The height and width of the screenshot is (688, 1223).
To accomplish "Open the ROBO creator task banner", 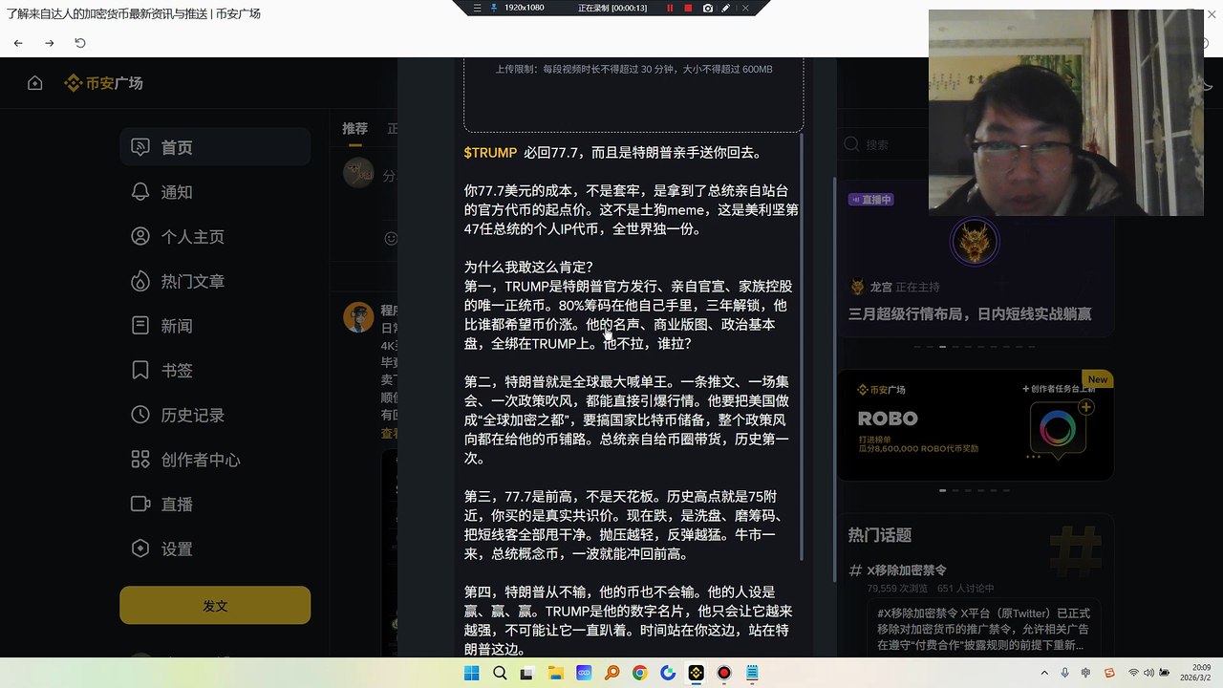I will [975, 425].
